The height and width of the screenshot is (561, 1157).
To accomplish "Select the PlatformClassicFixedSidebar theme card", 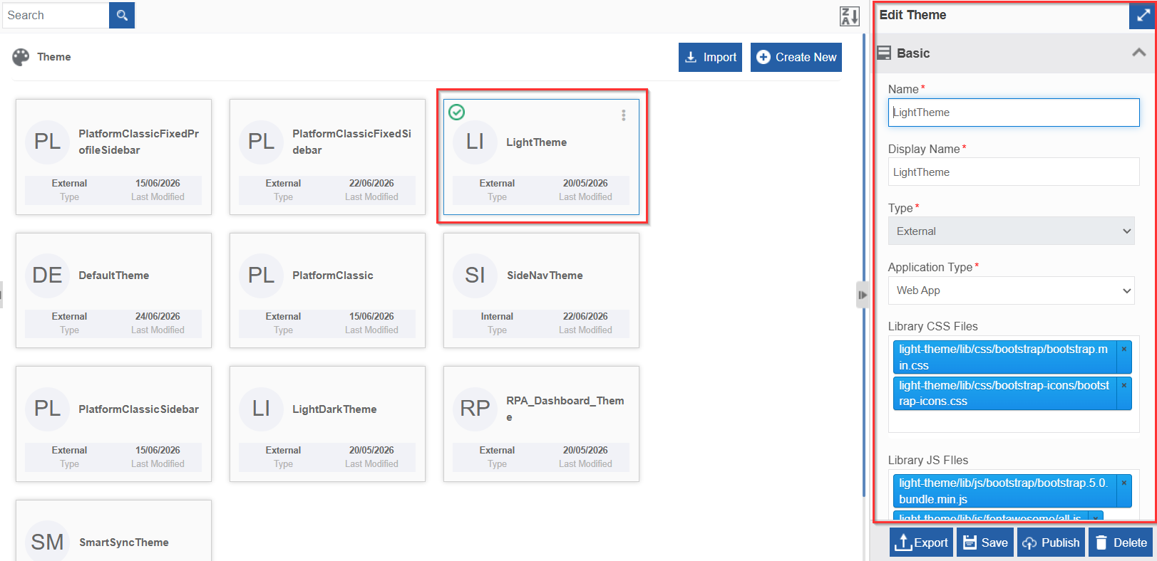I will pyautogui.click(x=327, y=157).
